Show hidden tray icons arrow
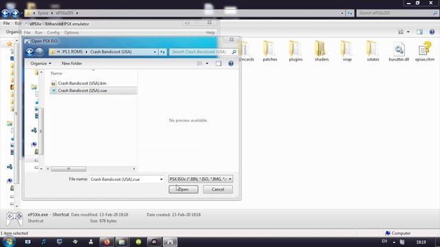The height and width of the screenshot is (247, 440). [394, 242]
